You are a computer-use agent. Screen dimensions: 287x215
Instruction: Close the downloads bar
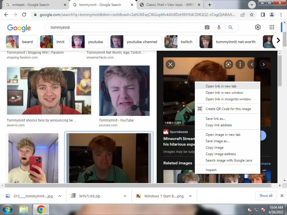pos(282,196)
